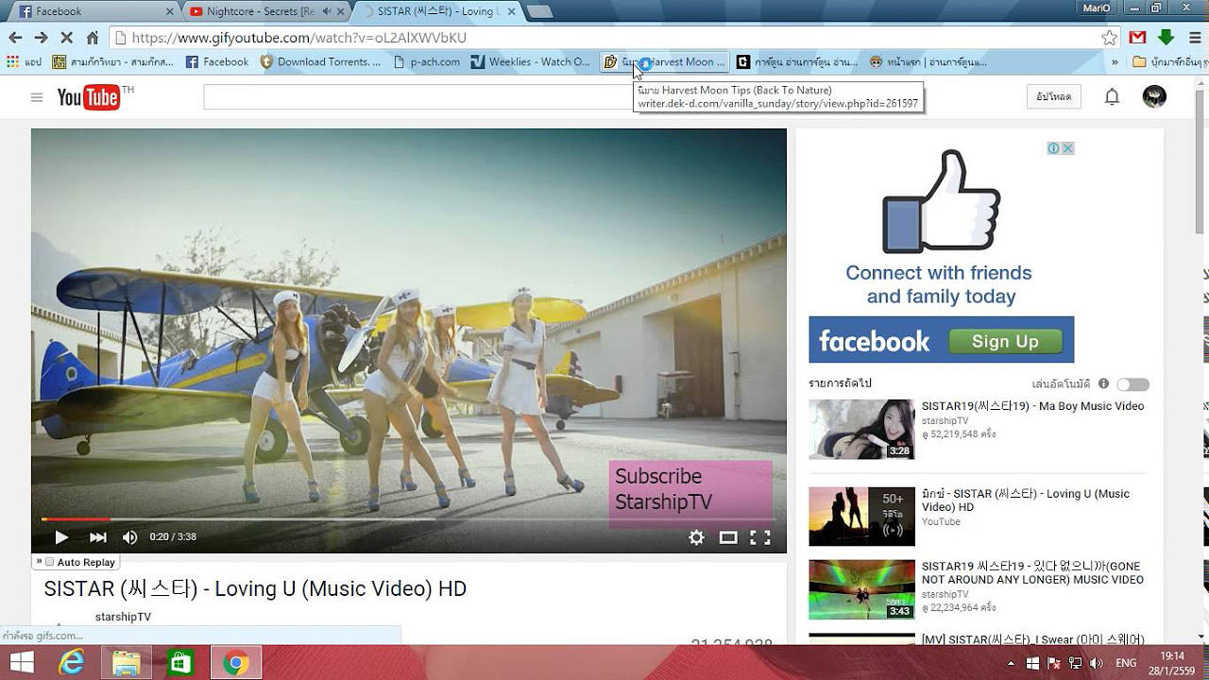1209x680 pixels.
Task: Open the p-ach.com bookmark
Action: 426,62
